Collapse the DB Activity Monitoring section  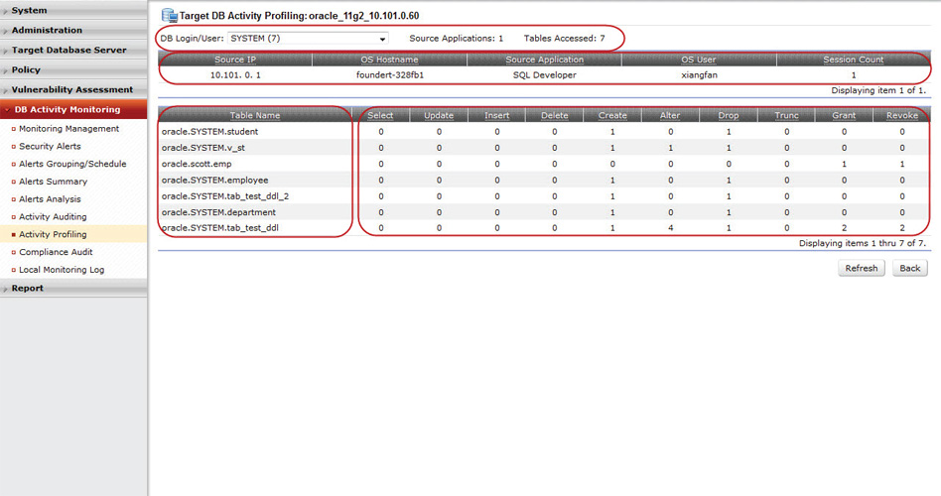(x=73, y=109)
